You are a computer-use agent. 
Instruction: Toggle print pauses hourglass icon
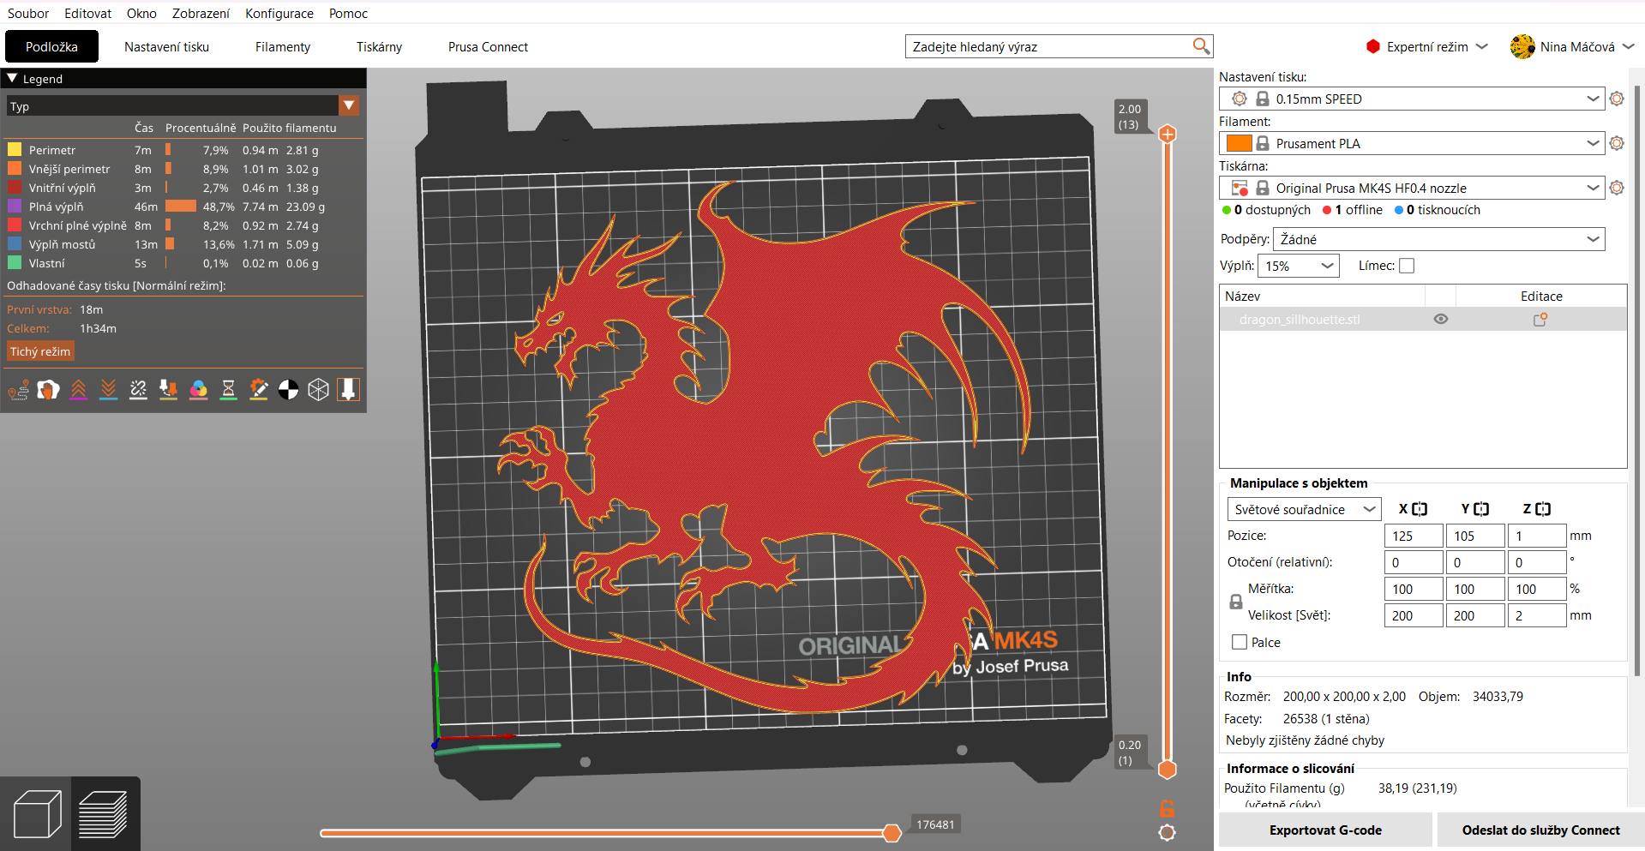(228, 390)
